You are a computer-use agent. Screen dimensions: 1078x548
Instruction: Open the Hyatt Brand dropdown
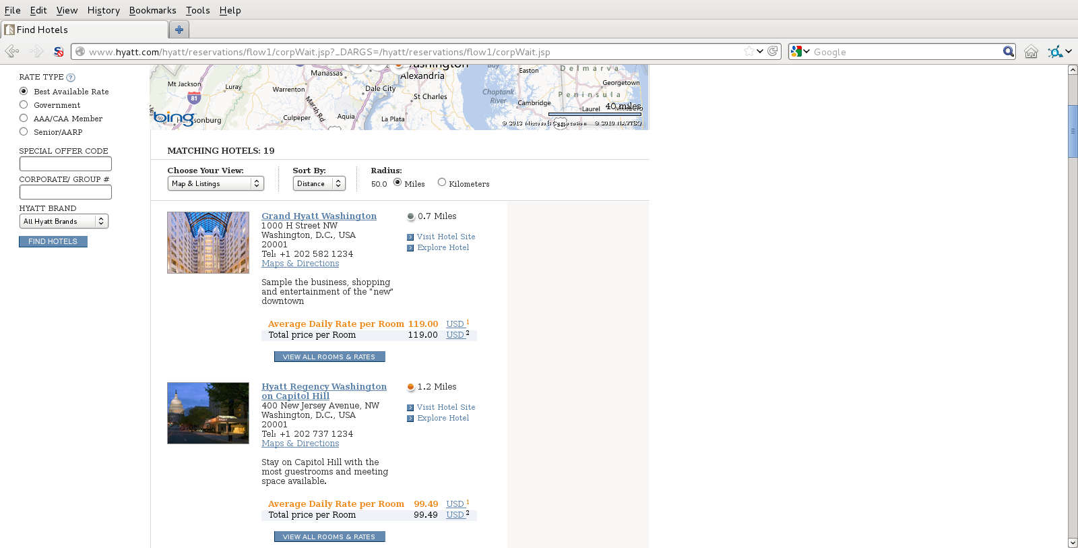pyautogui.click(x=63, y=221)
